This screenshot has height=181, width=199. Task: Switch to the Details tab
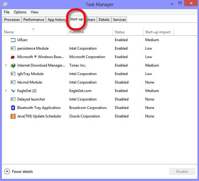[104, 20]
